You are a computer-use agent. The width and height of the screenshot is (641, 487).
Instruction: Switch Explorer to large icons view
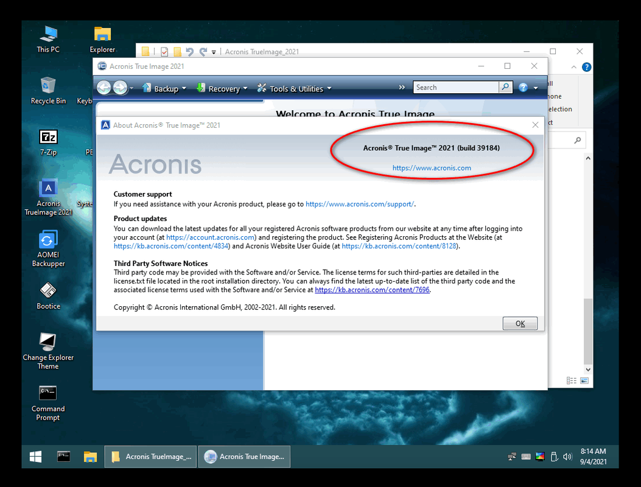click(x=584, y=380)
